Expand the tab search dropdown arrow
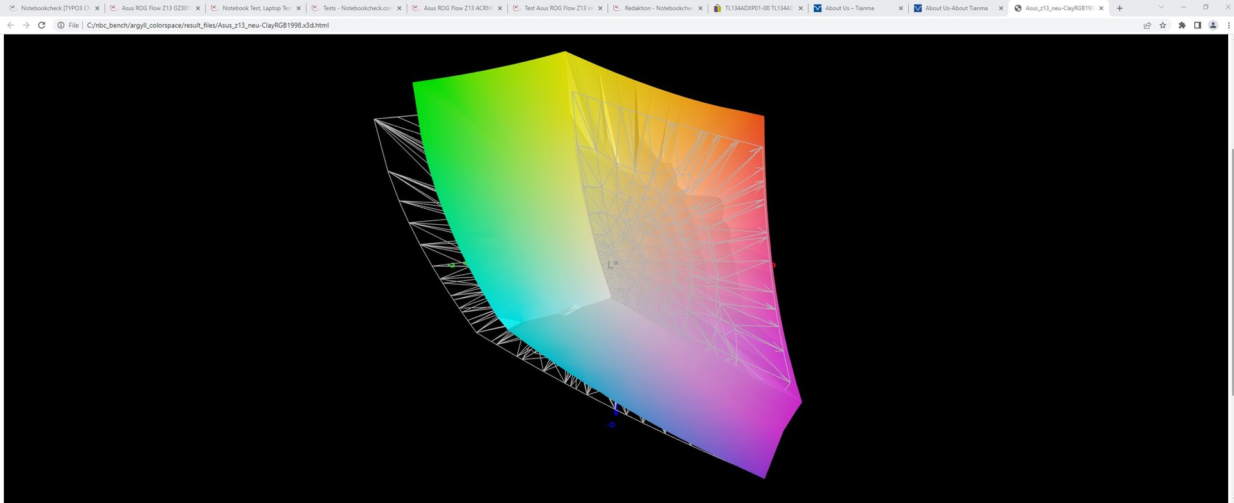 [x=1161, y=8]
